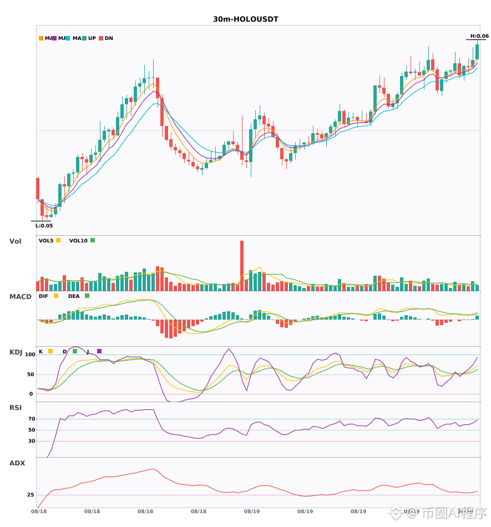Image resolution: width=491 pixels, height=527 pixels.
Task: Click the VOL5 legend text
Action: tap(46, 241)
